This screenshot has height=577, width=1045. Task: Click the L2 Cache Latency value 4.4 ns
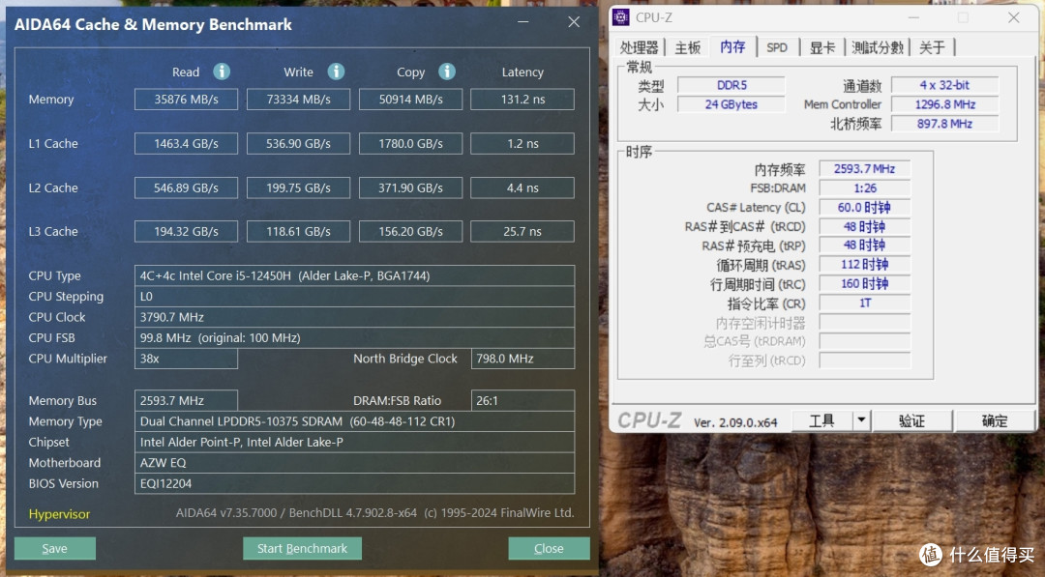pos(522,188)
